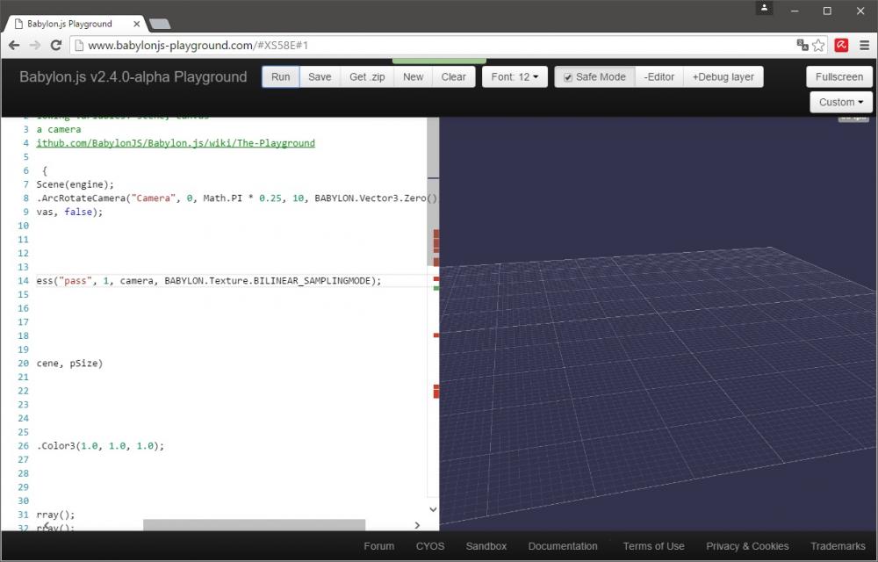The width and height of the screenshot is (878, 562).
Task: Expand the Custom dropdown menu
Action: click(x=840, y=102)
